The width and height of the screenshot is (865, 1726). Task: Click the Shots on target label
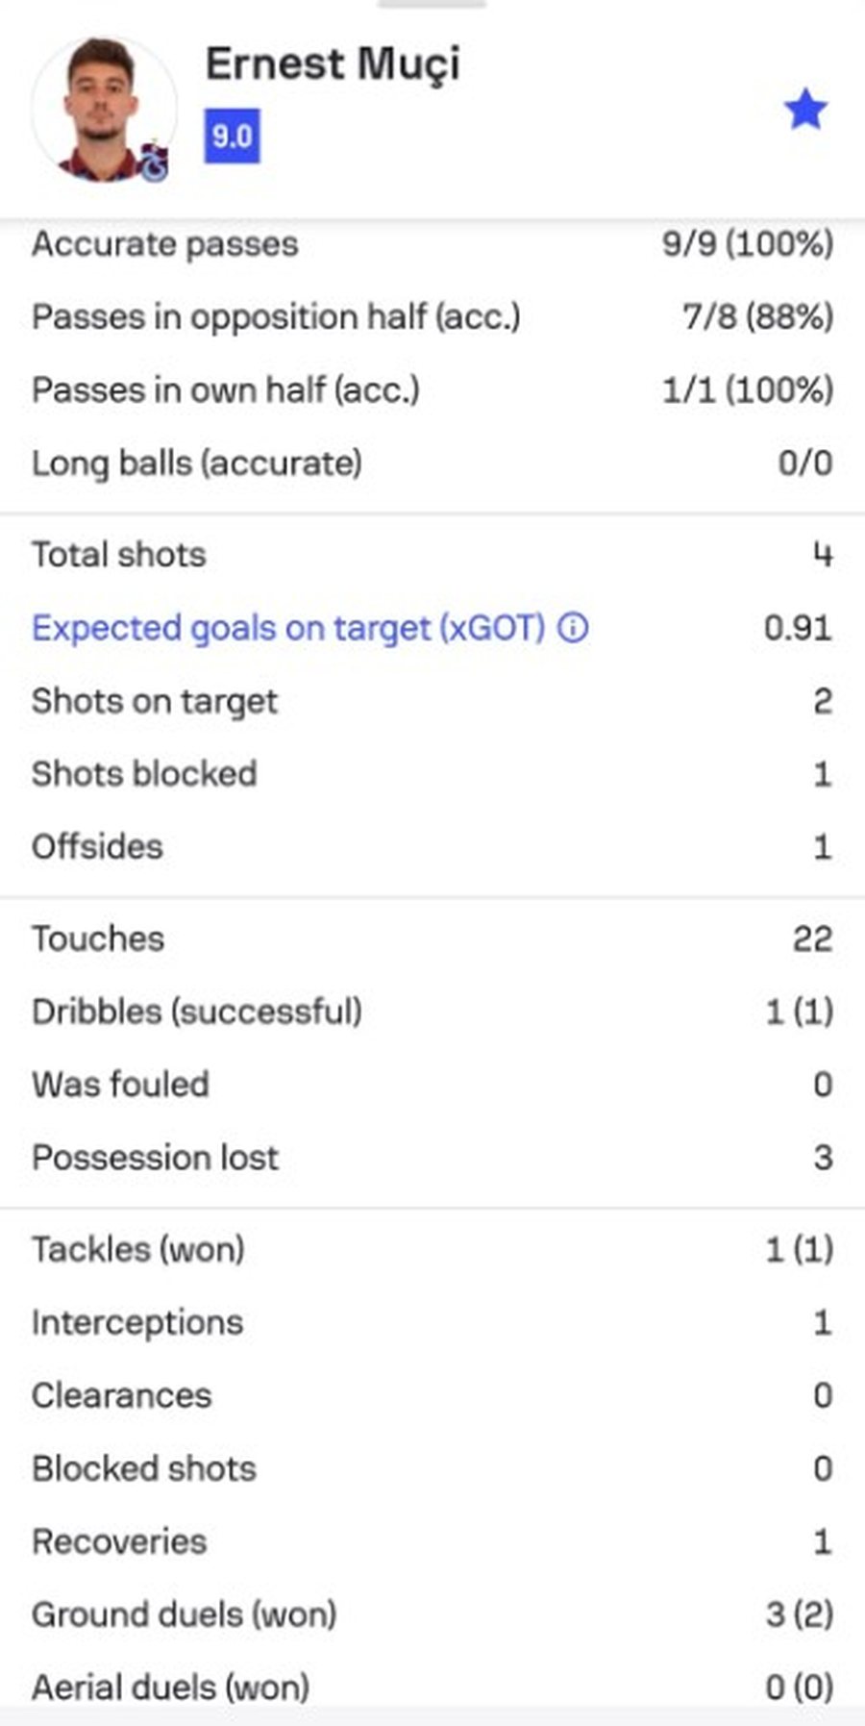click(155, 701)
